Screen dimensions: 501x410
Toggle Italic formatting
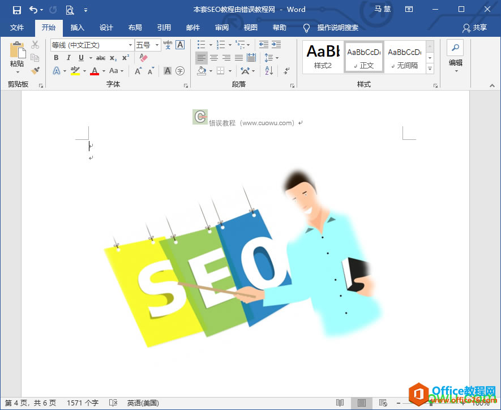[x=68, y=58]
